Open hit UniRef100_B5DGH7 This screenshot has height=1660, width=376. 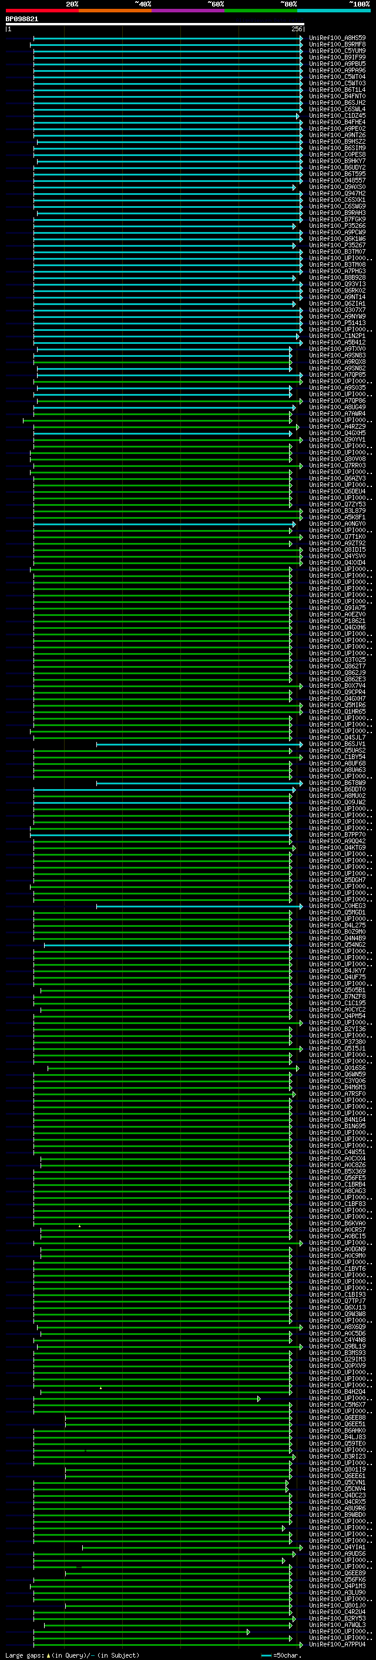click(x=337, y=880)
